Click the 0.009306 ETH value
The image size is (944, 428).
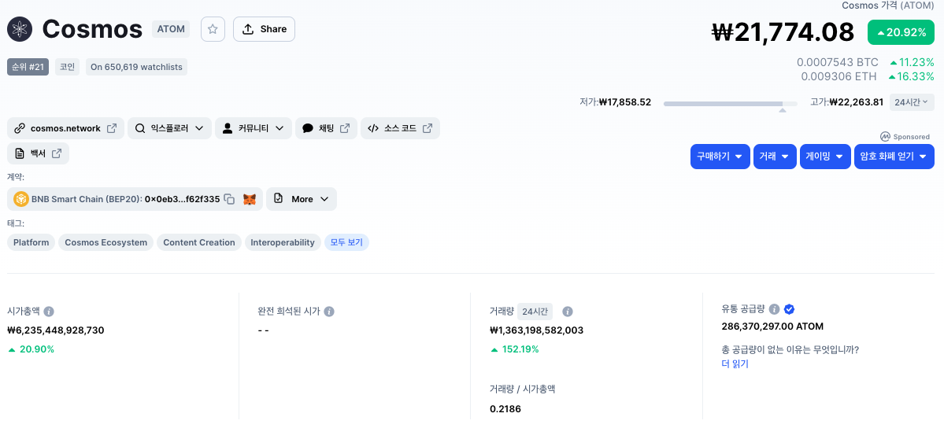(839, 76)
